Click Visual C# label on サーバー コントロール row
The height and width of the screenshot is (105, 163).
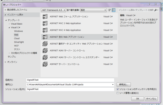pyautogui.click(x=108, y=64)
